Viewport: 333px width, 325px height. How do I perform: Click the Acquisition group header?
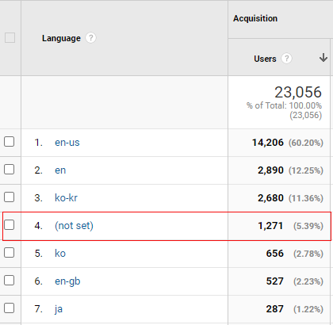pyautogui.click(x=255, y=18)
